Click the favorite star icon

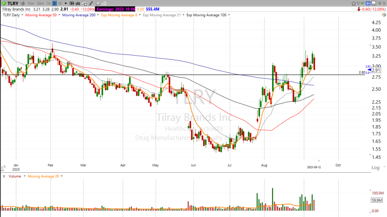[x=354, y=4]
